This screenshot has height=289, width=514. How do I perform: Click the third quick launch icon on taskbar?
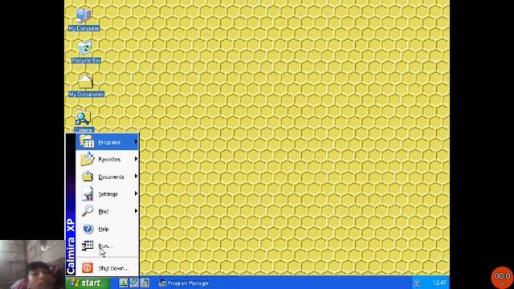click(x=145, y=283)
